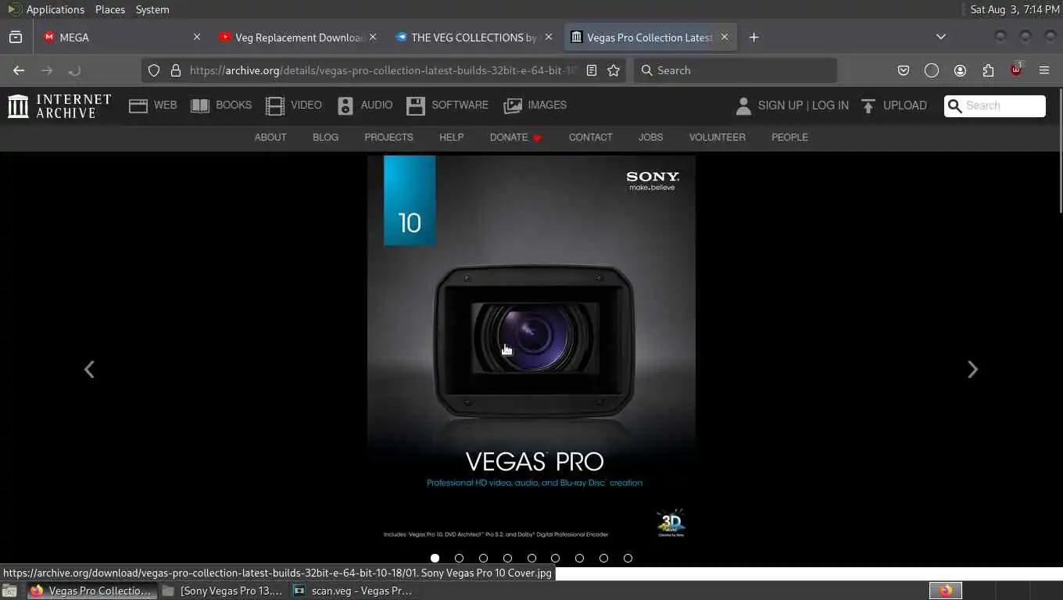The height and width of the screenshot is (600, 1063).
Task: Open the SOFTWARE media section
Action: click(448, 105)
